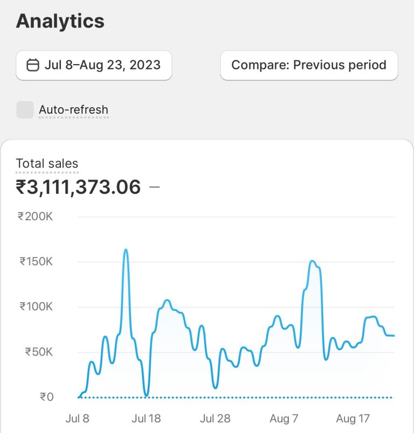Screen dimensions: 414x433
Task: Click the sales dip near Jul 28
Action: pyautogui.click(x=216, y=387)
